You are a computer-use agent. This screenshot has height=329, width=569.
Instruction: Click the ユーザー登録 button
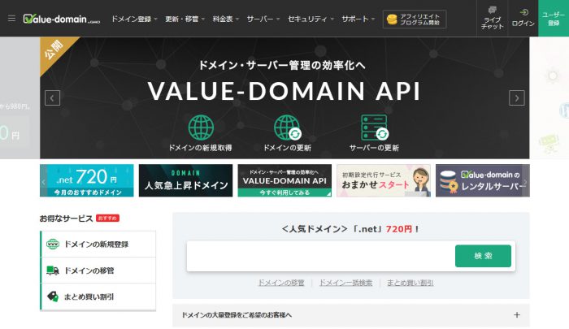pyautogui.click(x=554, y=18)
